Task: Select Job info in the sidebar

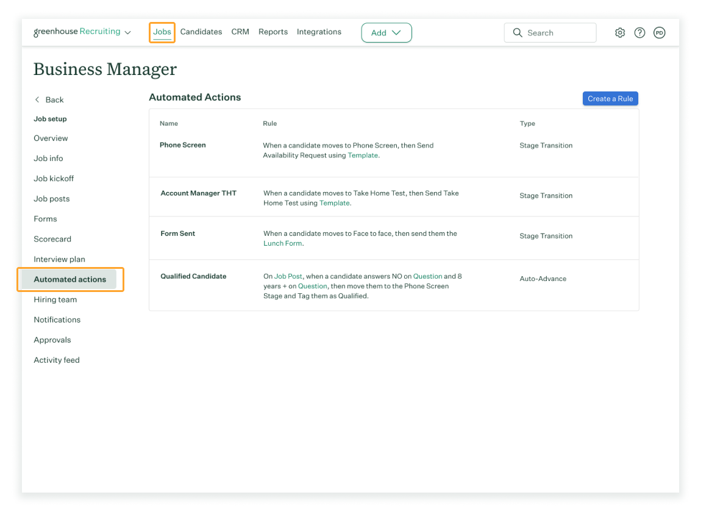Action: (x=48, y=158)
